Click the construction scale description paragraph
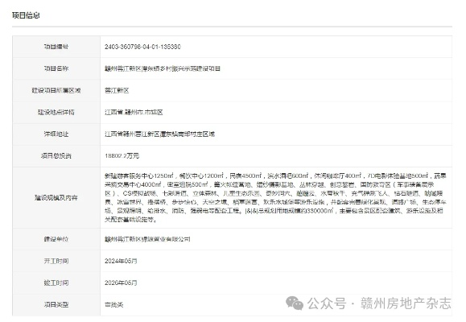 (275, 198)
